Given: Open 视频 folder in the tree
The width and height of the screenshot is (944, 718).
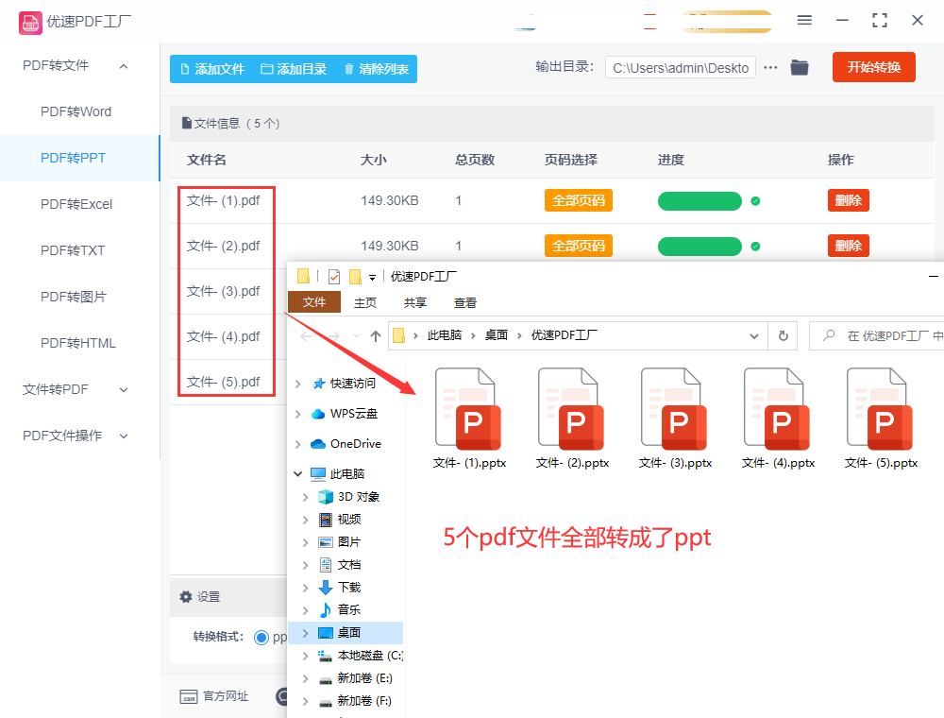Looking at the screenshot, I should (x=348, y=520).
